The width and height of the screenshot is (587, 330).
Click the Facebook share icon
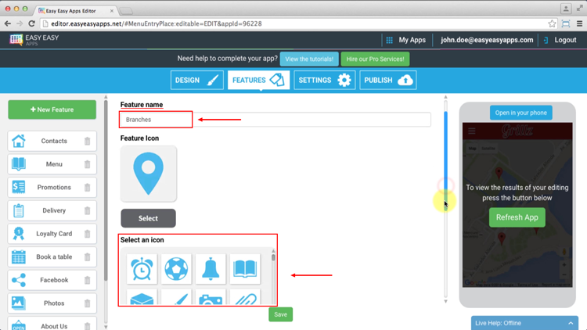pos(18,280)
